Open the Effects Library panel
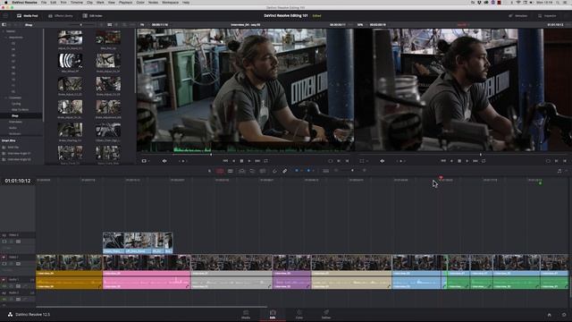The height and width of the screenshot is (322, 572). [x=61, y=16]
